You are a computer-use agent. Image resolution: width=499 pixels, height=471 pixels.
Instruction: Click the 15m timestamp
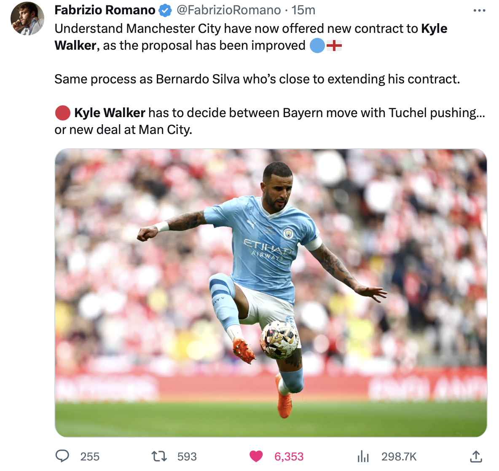point(303,10)
